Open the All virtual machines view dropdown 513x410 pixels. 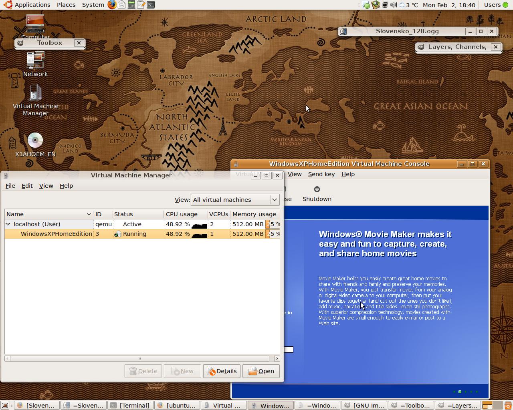[x=235, y=200]
